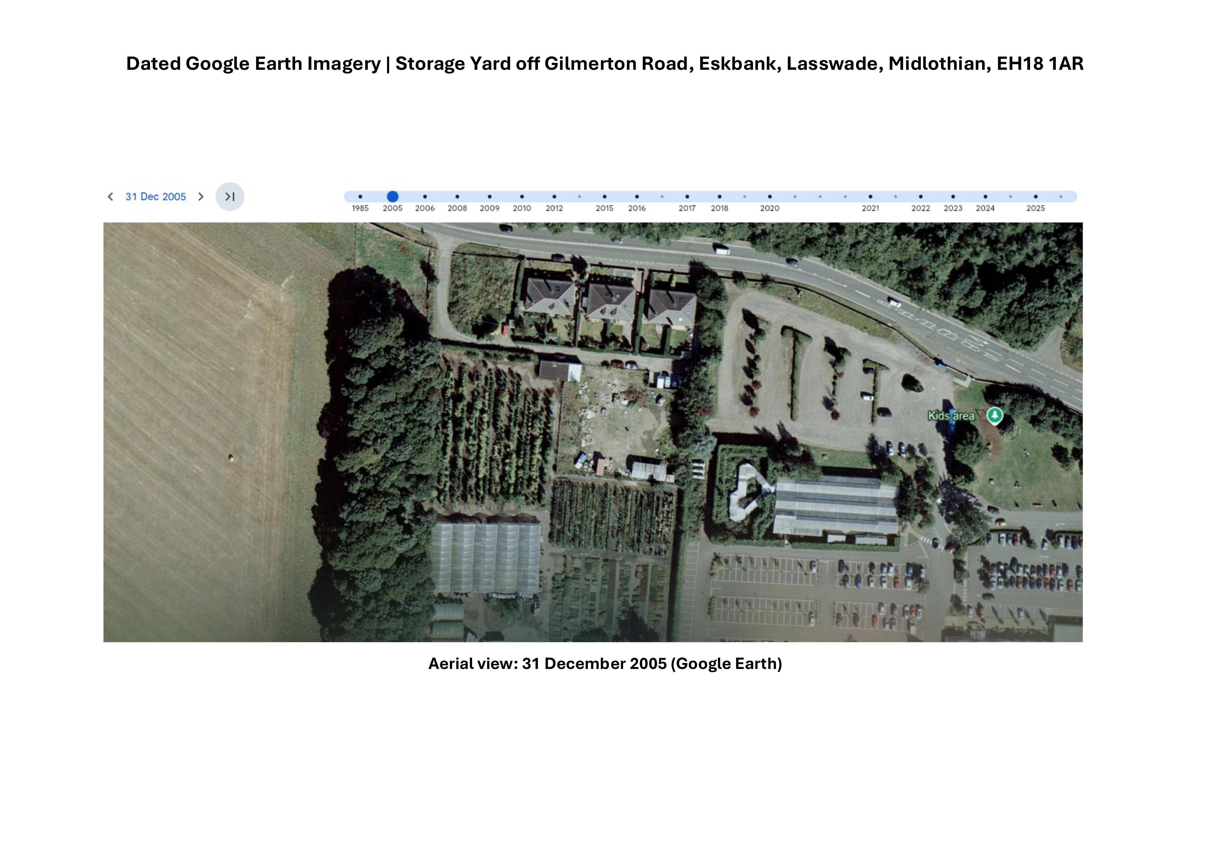Select the 1985 timeline marker
The height and width of the screenshot is (856, 1210).
pos(360,196)
